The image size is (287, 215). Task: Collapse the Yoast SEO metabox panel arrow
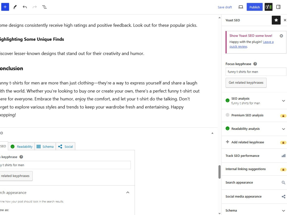(x=212, y=133)
